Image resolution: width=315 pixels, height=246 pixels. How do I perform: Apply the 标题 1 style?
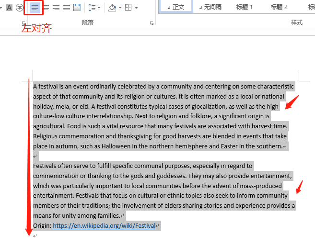pyautogui.click(x=245, y=7)
